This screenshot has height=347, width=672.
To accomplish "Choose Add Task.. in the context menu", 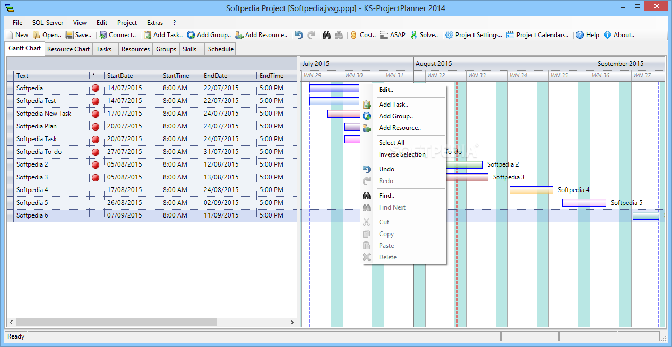I will point(403,105).
